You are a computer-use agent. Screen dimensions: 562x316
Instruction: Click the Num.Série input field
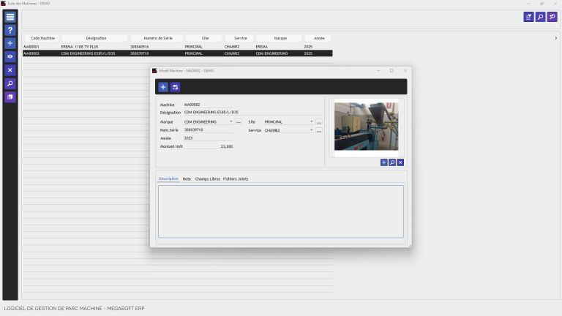[x=209, y=129]
